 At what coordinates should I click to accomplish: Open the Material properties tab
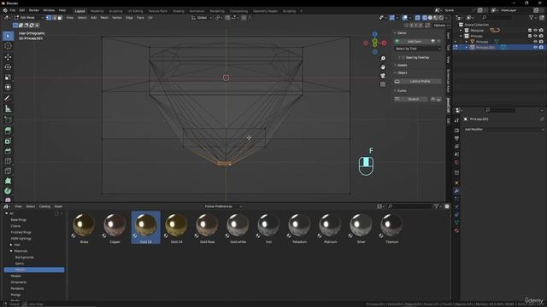pyautogui.click(x=456, y=230)
